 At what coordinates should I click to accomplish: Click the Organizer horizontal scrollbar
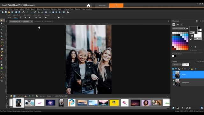tap(96, 109)
